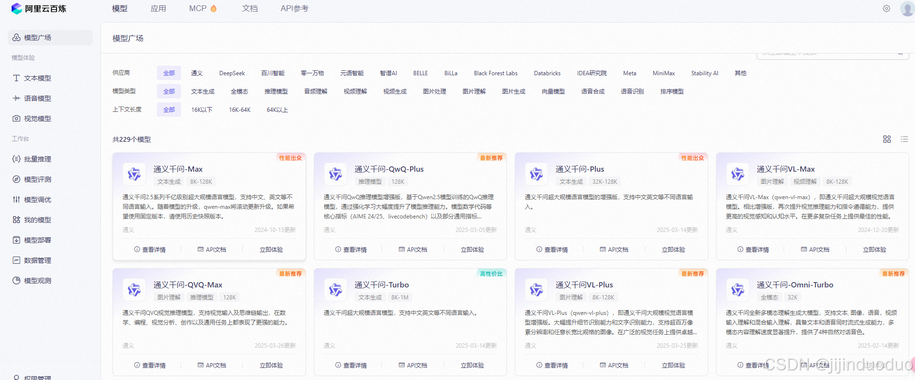View details of 通义千问-QwQ-Plus
Image resolution: width=915 pixels, height=380 pixels.
(x=352, y=250)
